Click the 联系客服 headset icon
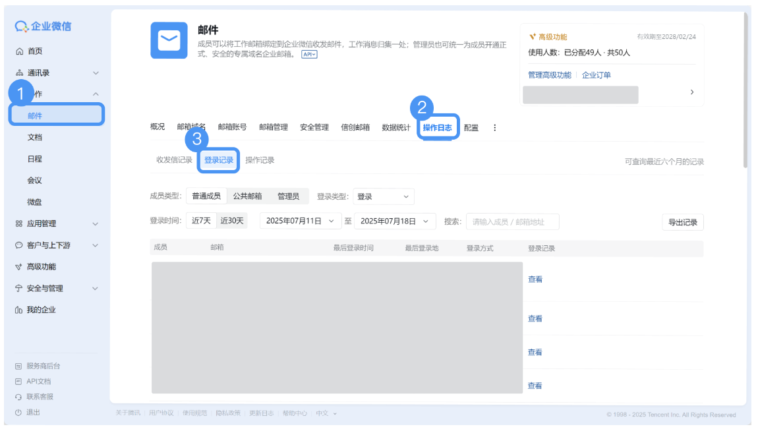758x435 pixels. pos(18,397)
